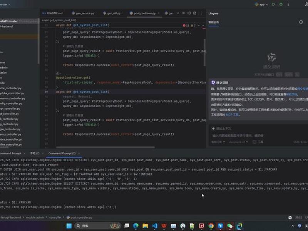
Task: Click the Lingma status icon in the status bar
Action: [x=290, y=218]
